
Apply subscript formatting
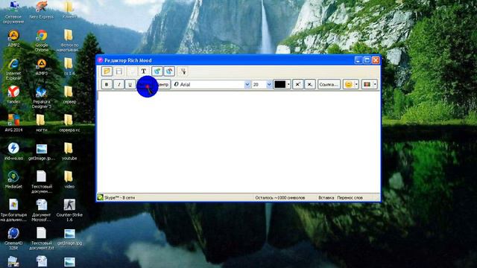(310, 84)
